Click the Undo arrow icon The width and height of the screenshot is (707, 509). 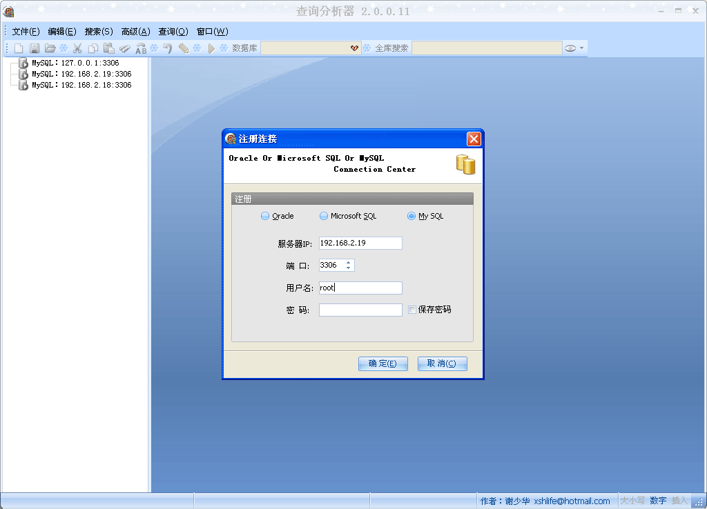click(x=168, y=48)
